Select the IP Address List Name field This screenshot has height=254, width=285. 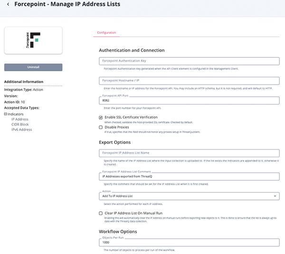point(189,153)
